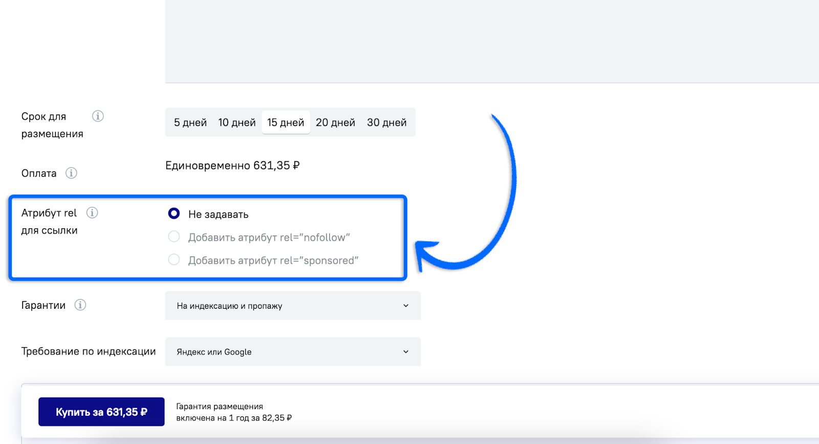The image size is (819, 444).
Task: Click inside the gray text area at top
Action: tap(491, 41)
